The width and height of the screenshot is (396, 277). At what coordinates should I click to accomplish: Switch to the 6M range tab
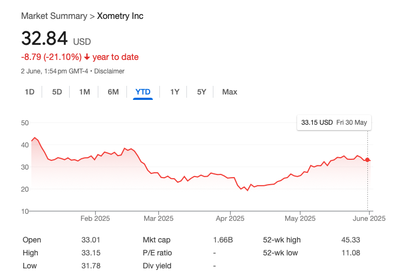tap(113, 92)
